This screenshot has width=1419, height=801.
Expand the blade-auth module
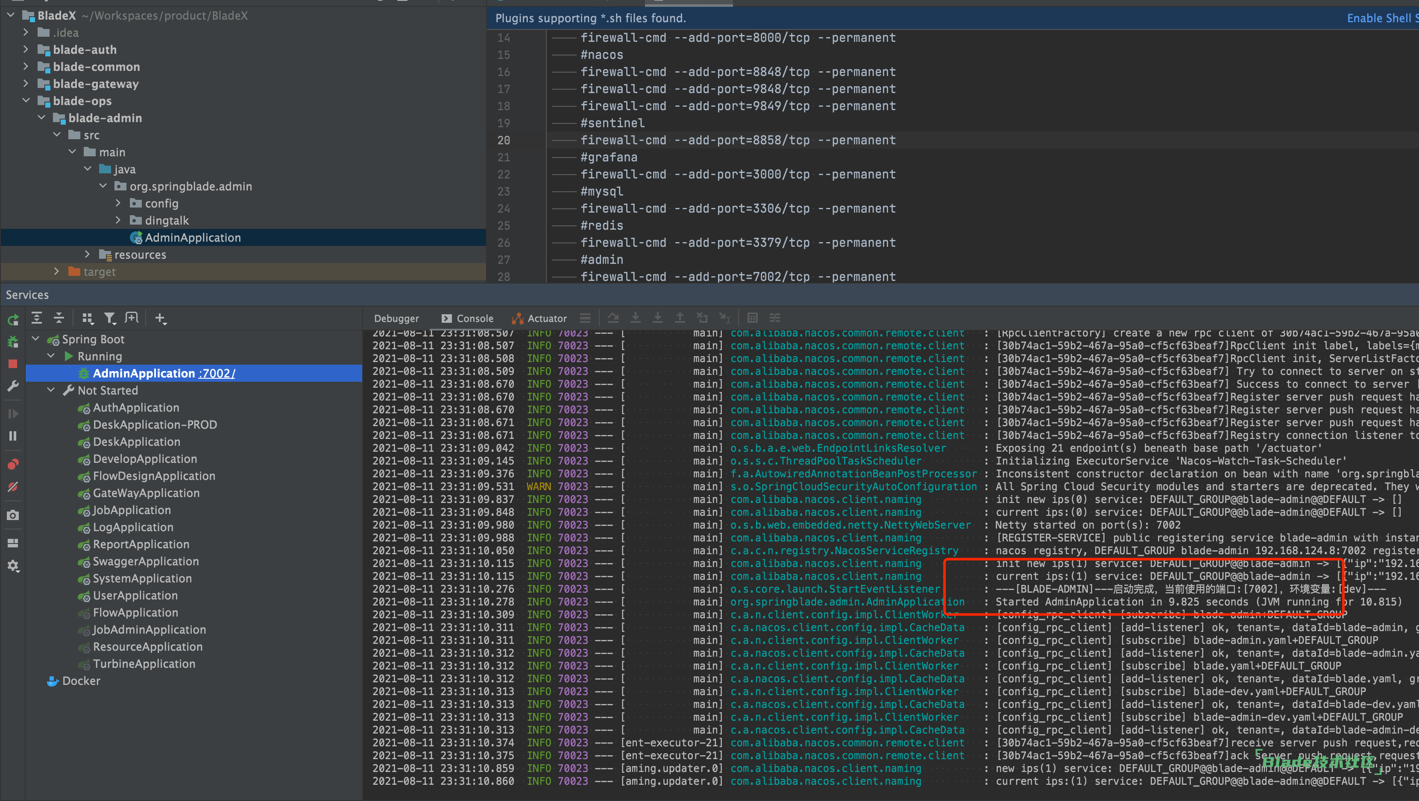26,50
